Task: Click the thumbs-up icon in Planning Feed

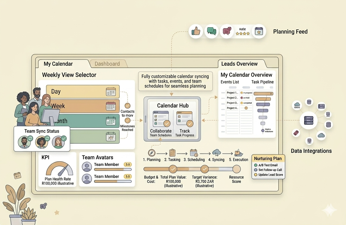Action: (196, 31)
